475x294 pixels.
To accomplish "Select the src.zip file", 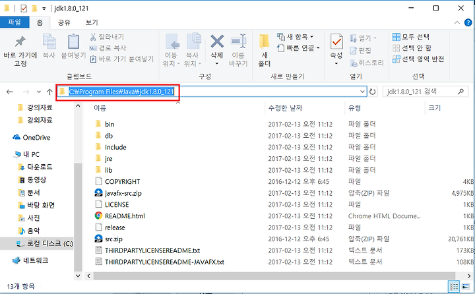I will pos(109,239).
